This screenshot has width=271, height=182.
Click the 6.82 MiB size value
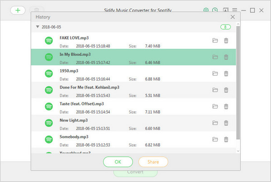tap(153, 145)
